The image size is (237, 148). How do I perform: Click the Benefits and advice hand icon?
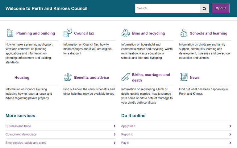tap(68, 77)
